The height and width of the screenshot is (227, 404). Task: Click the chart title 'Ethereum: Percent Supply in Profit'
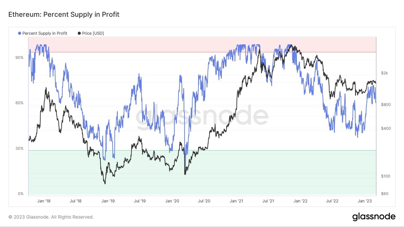64,14
